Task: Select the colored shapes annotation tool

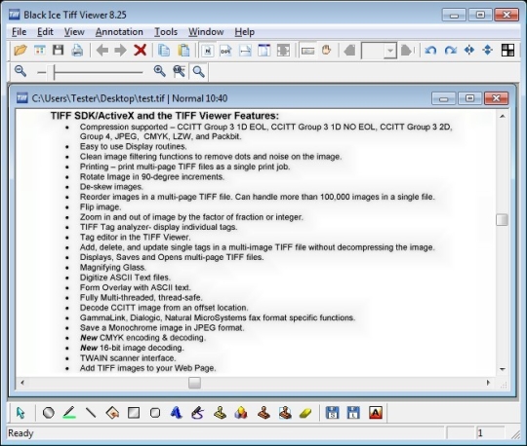Action: point(241,413)
